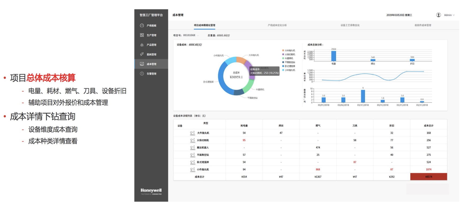Click the 折旧 bar labeled 584
Image resolution: width=468 pixels, height=212 pixels.
click(x=412, y=60)
